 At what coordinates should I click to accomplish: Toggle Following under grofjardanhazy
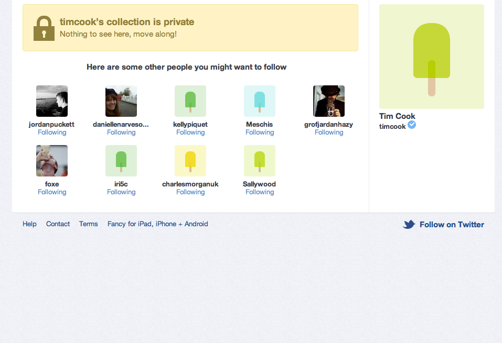point(329,132)
